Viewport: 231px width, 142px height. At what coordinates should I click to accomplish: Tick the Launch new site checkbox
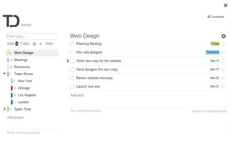pyautogui.click(x=72, y=87)
